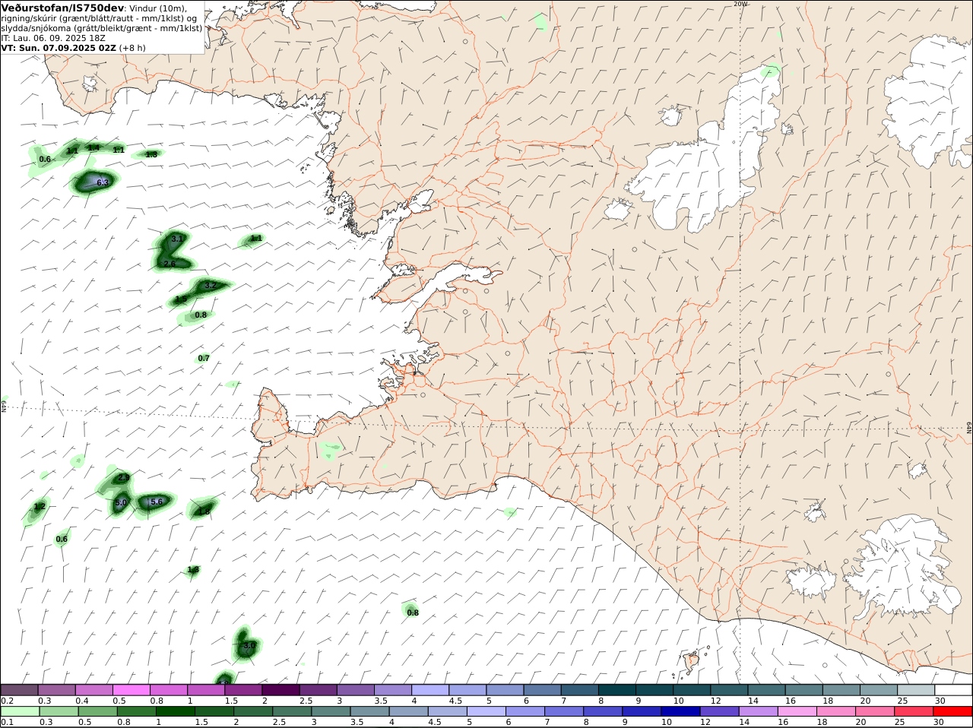The height and width of the screenshot is (728, 973).
Task: Click the 3.2 precipitation value label
Action: (211, 286)
